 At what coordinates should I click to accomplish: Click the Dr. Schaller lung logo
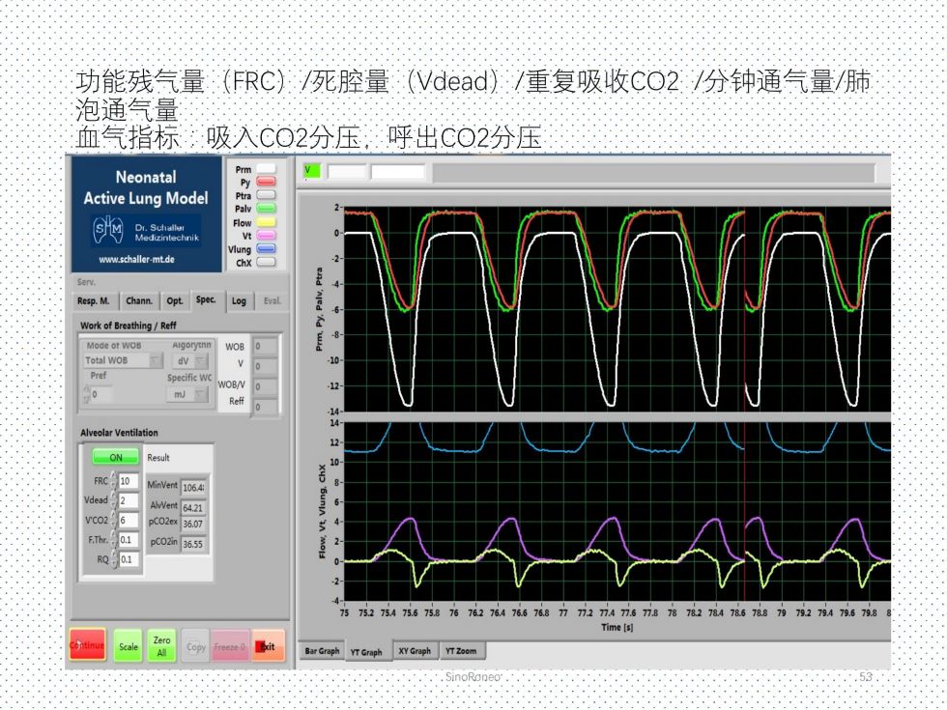click(x=107, y=231)
